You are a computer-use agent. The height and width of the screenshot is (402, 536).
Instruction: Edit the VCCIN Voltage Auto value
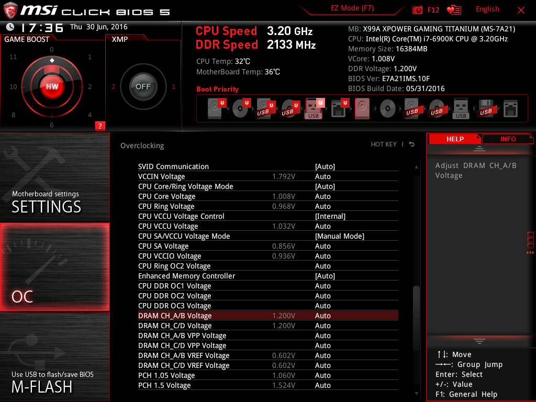pyautogui.click(x=322, y=176)
